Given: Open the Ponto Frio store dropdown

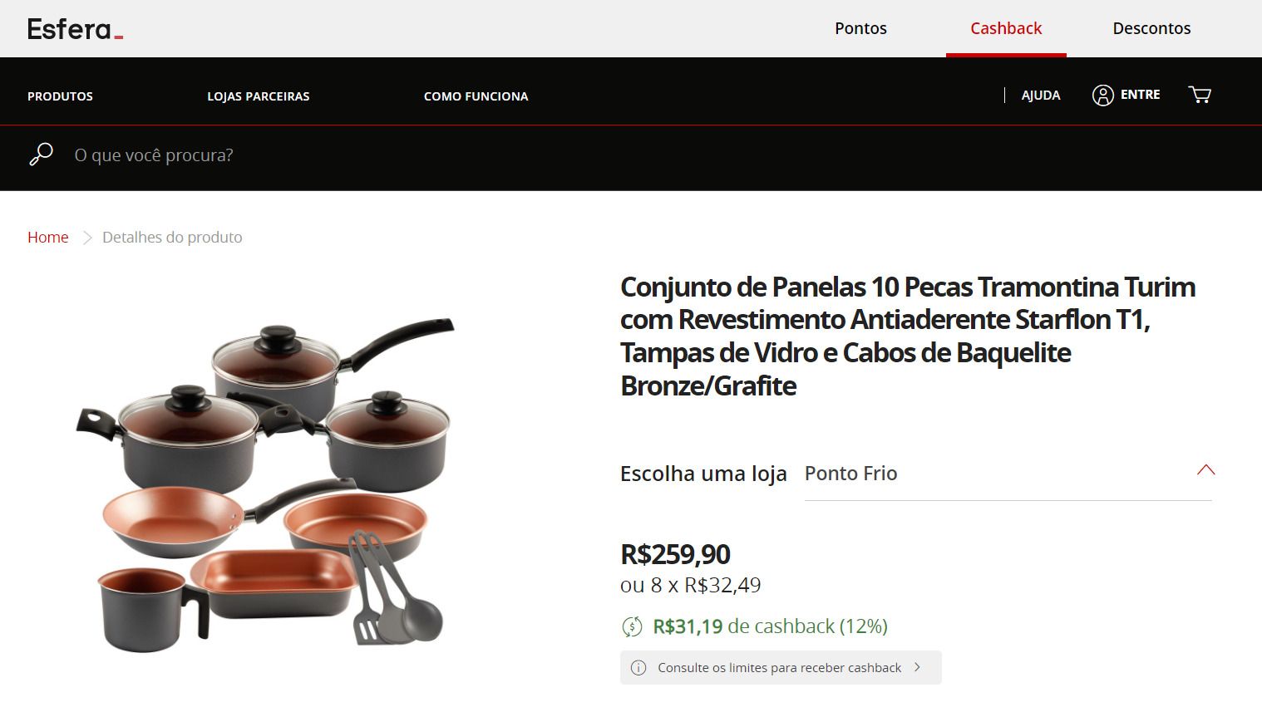Looking at the screenshot, I should [1008, 474].
